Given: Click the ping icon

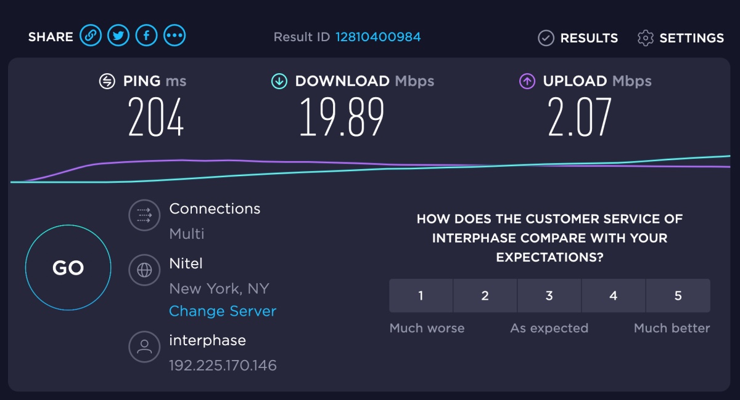Looking at the screenshot, I should 107,81.
